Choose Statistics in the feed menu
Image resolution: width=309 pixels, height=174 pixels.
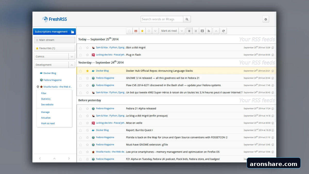click(46, 99)
